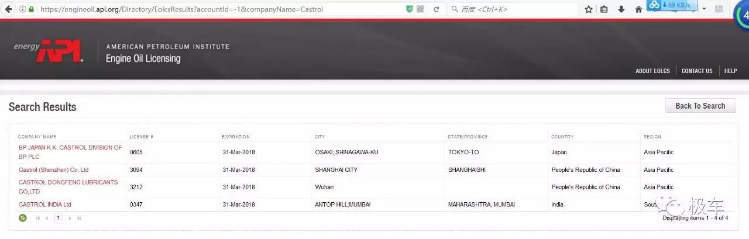Click the padlock icon in address bar
Screen dimensions: 749x239
point(31,9)
